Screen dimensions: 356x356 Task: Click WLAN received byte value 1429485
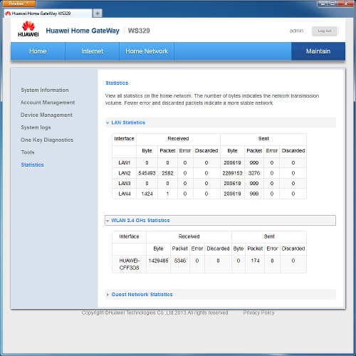coord(158,261)
